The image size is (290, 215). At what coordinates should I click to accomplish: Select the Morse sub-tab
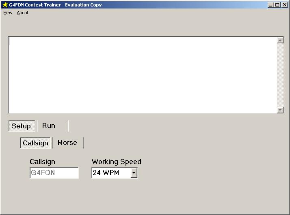67,143
